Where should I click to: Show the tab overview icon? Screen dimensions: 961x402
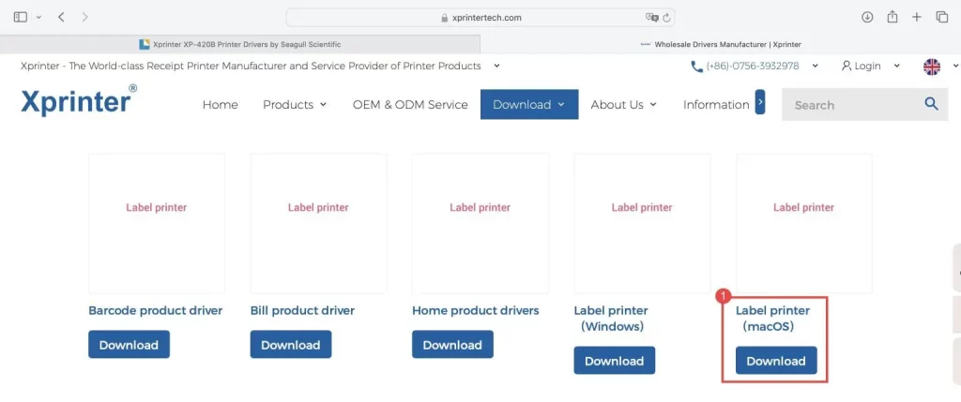pyautogui.click(x=942, y=17)
